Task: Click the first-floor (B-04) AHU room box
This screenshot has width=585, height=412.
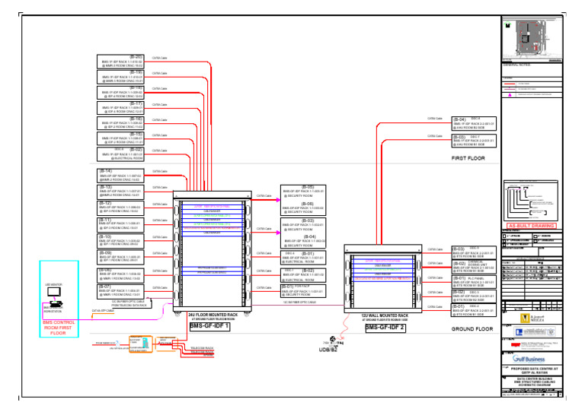Action: pyautogui.click(x=474, y=124)
